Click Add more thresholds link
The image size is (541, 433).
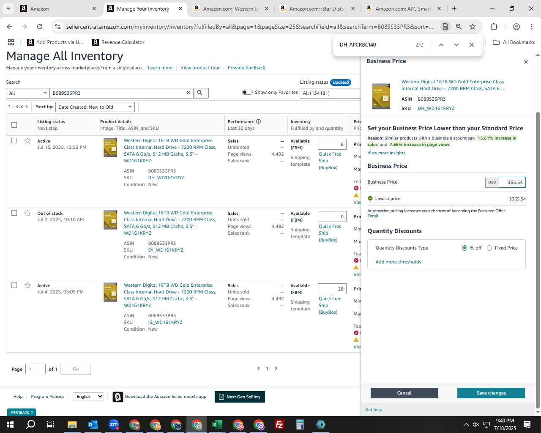(x=399, y=262)
